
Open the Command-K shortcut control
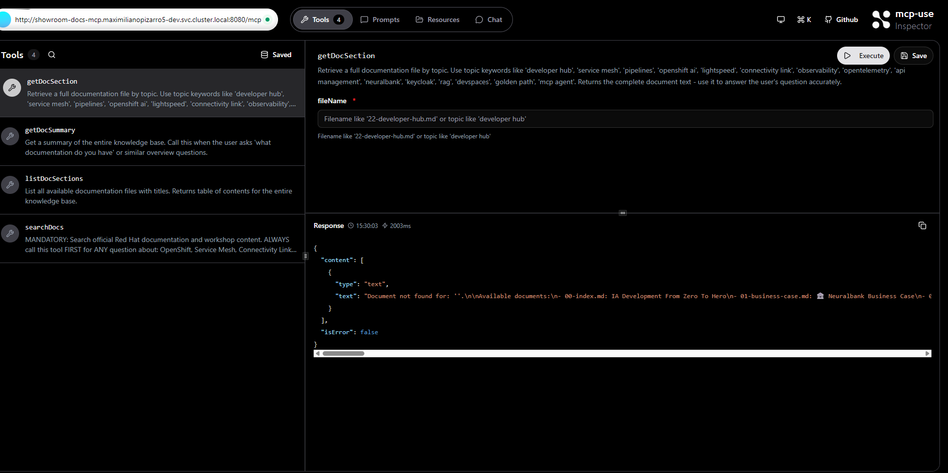(x=803, y=20)
